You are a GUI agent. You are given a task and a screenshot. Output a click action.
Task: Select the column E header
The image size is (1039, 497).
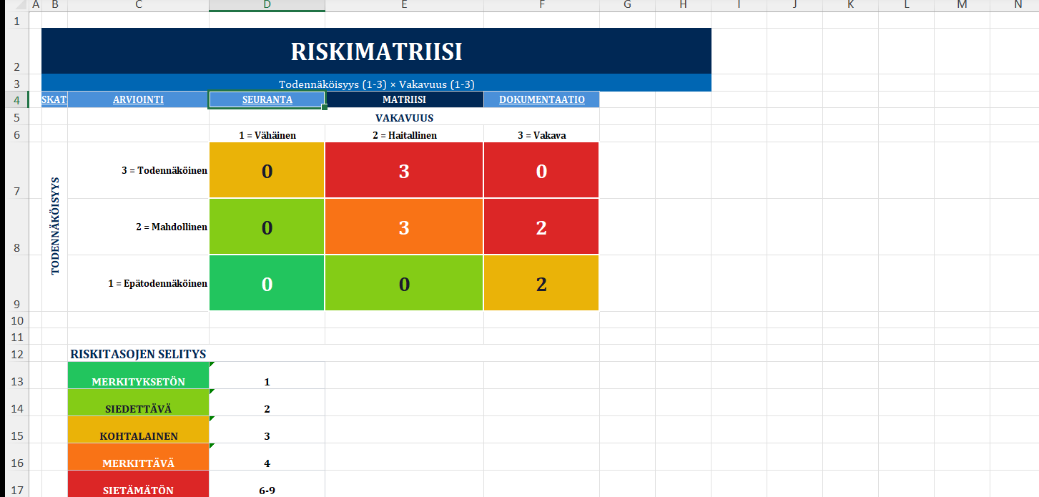click(x=404, y=6)
